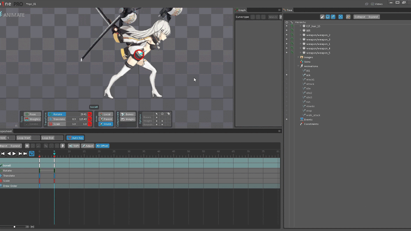Expand the Images tree node
Screen dimensions: 411x231
(x=298, y=57)
